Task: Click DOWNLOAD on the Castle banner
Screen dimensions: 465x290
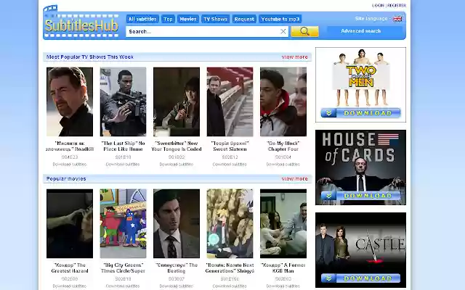Action: [360, 278]
